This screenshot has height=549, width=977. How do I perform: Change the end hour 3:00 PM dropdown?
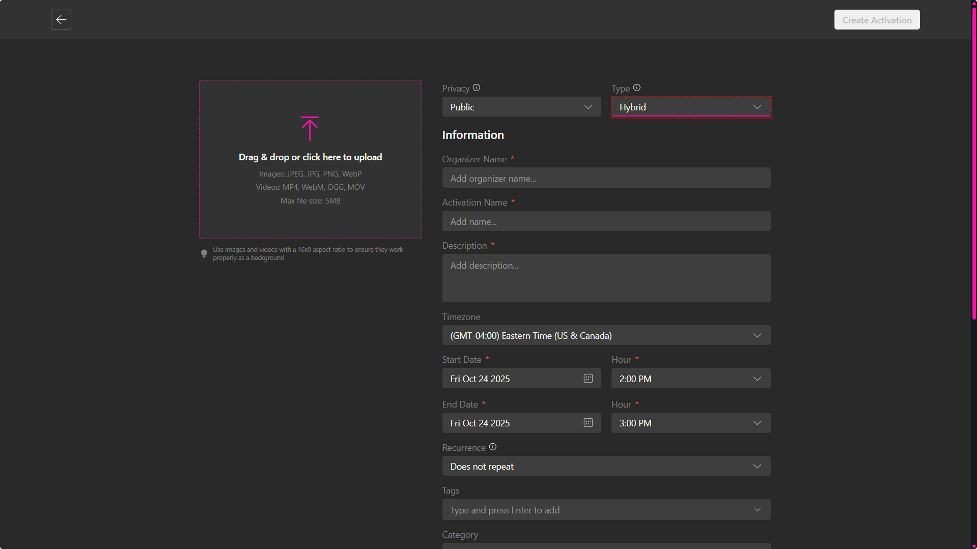tap(690, 423)
